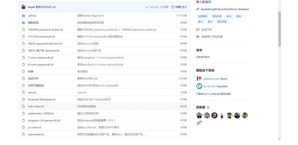Click file icon beside uniqpass-v16-passwords.txt
Image resolution: width=298 pixels, height=145 pixels.
(x=23, y=120)
